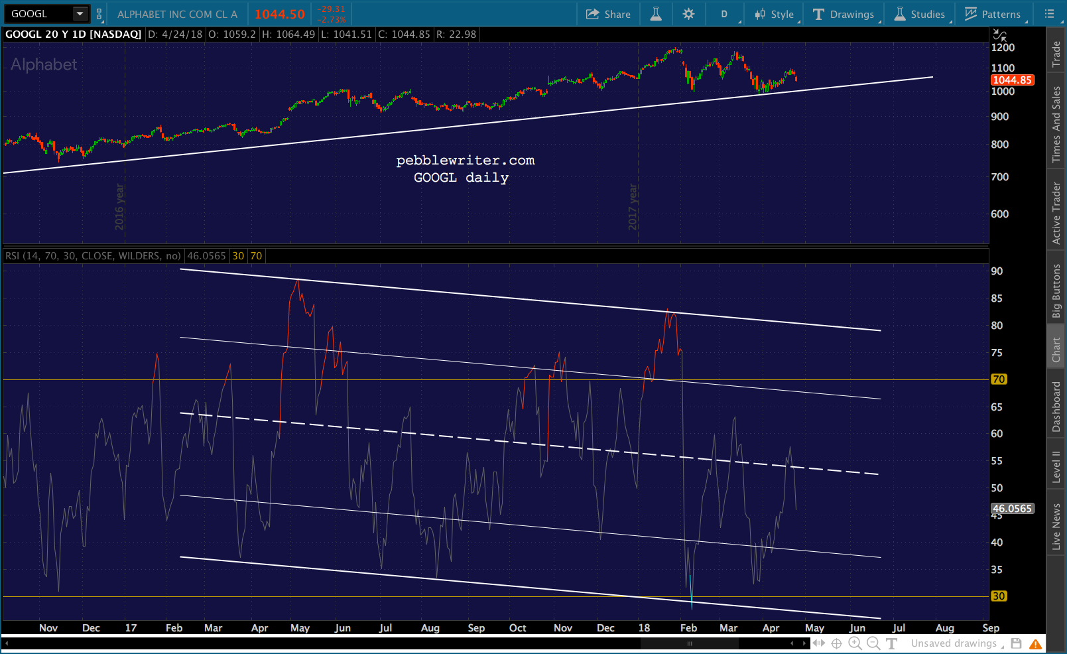Click the pebblewriter.com text annotation
Screen dimensions: 1067x654
tap(466, 161)
